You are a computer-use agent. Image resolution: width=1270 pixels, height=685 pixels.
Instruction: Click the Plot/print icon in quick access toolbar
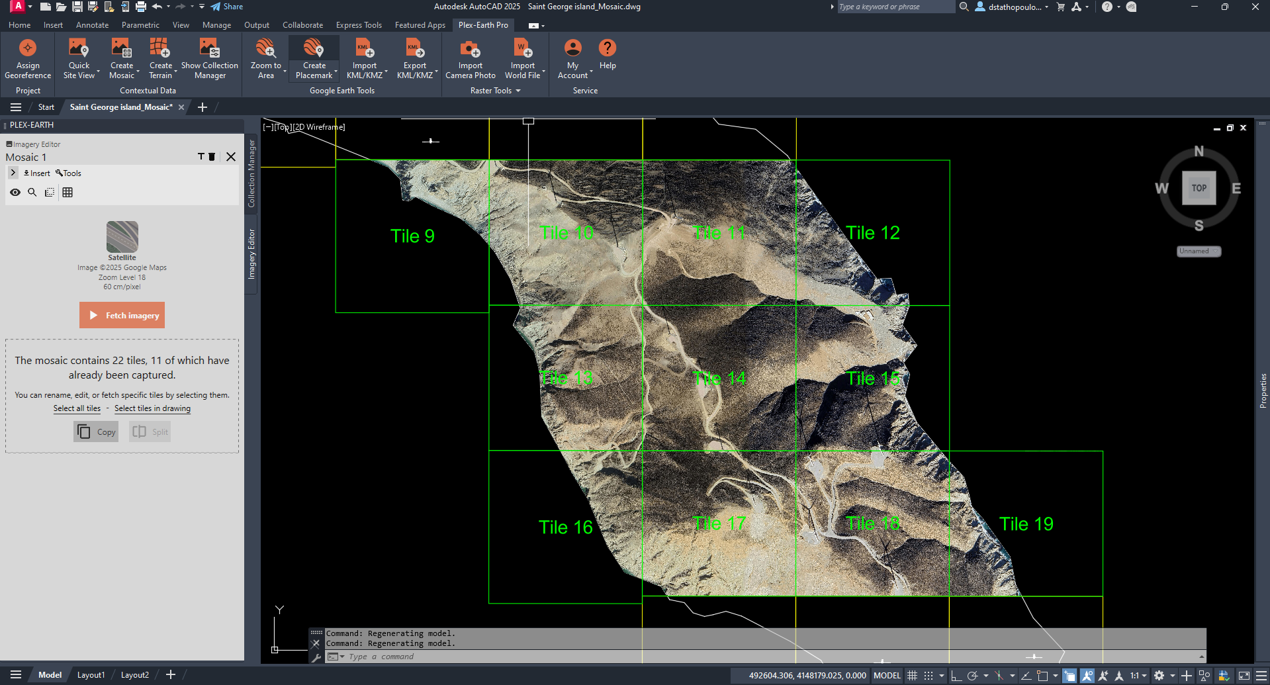[140, 7]
